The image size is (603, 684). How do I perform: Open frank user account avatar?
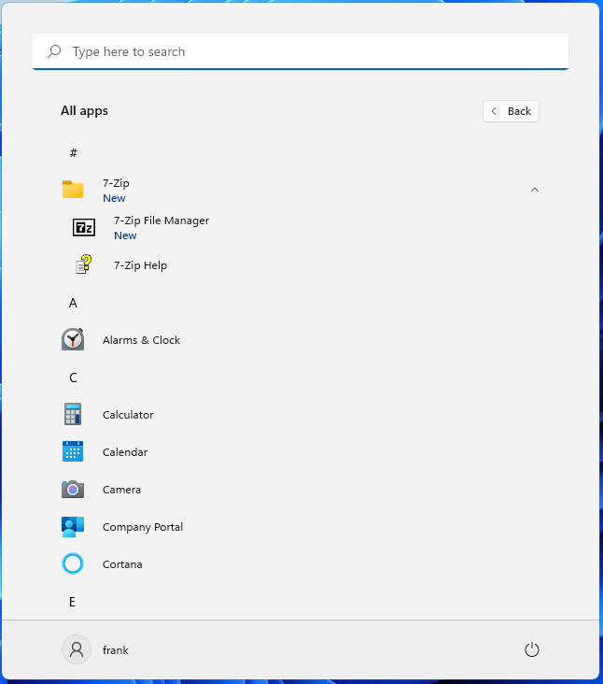click(x=77, y=649)
